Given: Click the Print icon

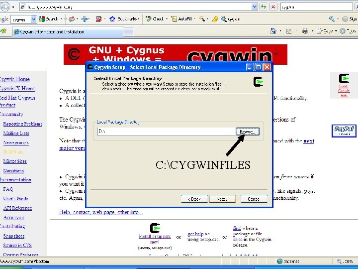Looking at the screenshot, I should coord(305,31).
